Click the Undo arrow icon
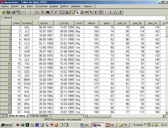 [x=23, y=12]
